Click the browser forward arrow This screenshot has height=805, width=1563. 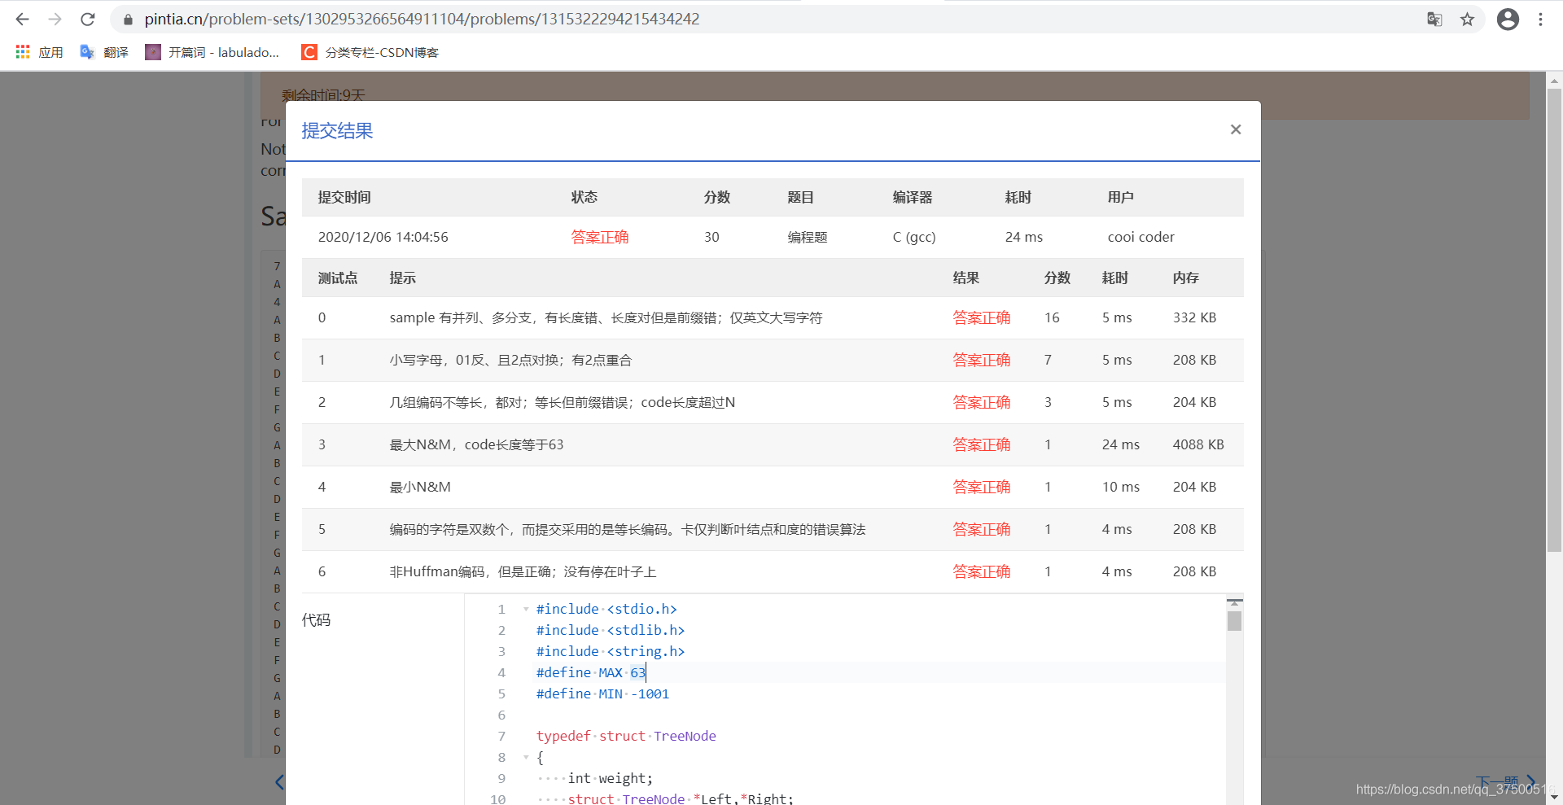(55, 19)
